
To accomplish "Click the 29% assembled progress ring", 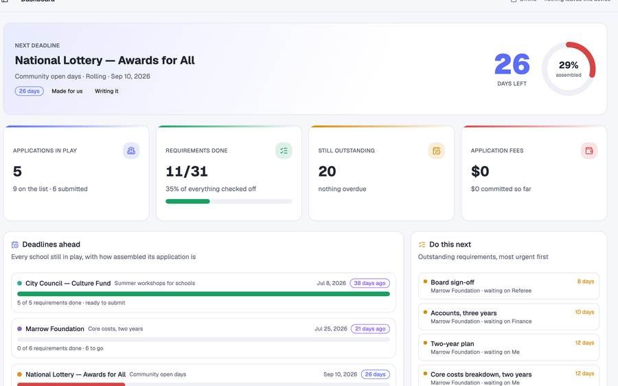I will (569, 69).
